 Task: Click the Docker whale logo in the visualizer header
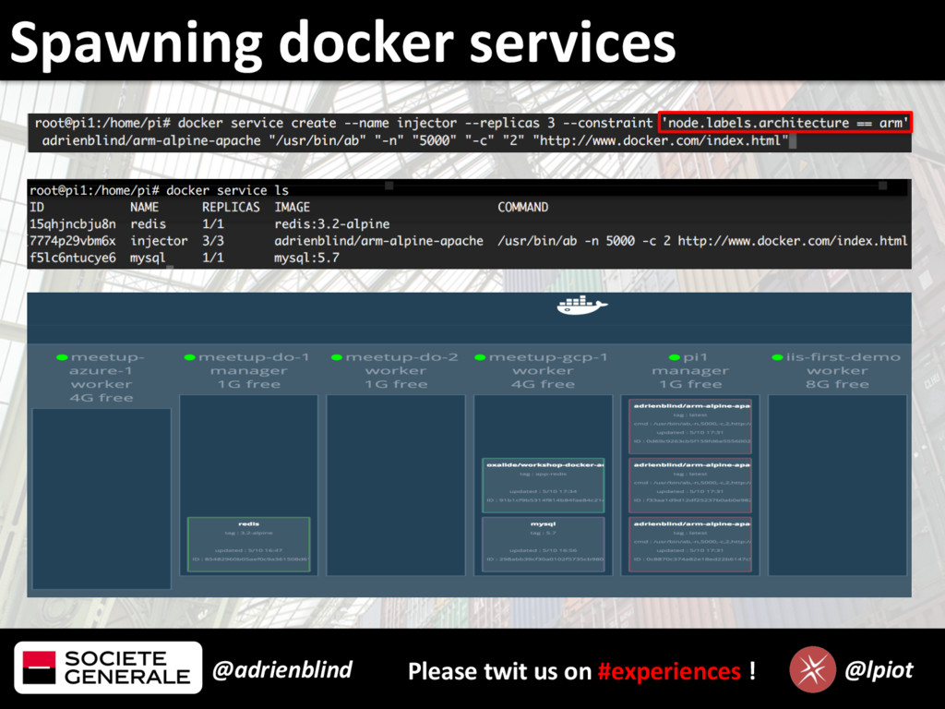pos(581,306)
